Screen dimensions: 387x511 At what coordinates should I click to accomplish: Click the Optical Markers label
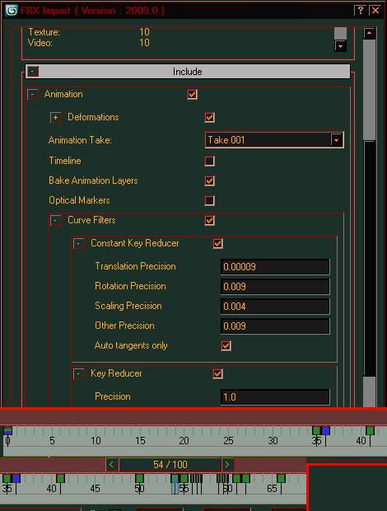coord(79,200)
